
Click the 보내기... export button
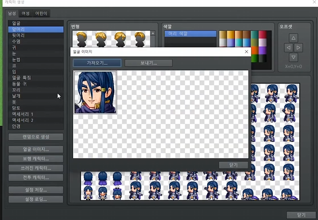[x=148, y=63]
